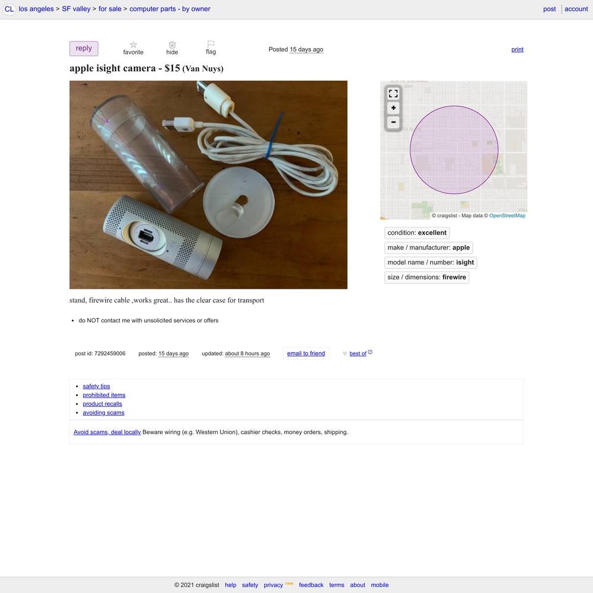The width and height of the screenshot is (593, 593).
Task: Hide this posting with the hide icon
Action: tap(172, 44)
